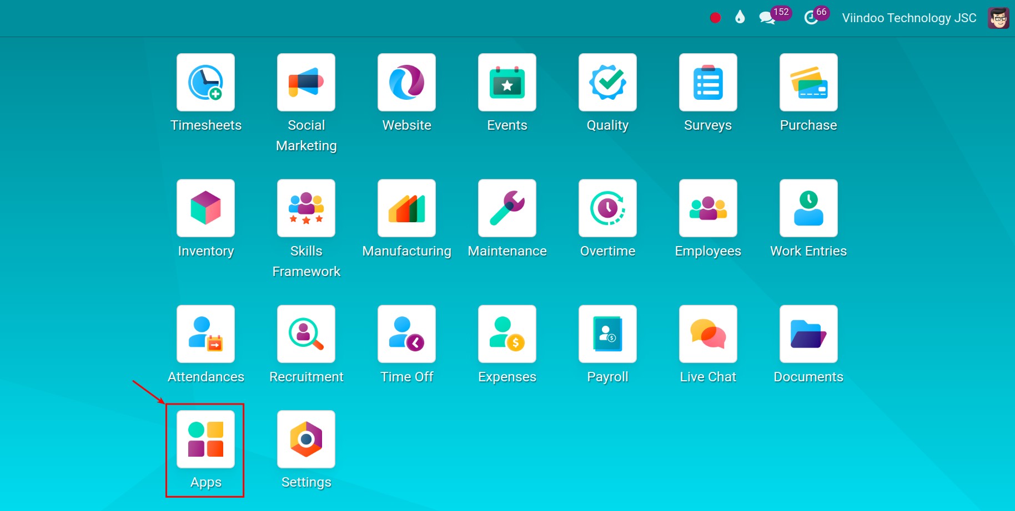The image size is (1015, 511).
Task: Open the Skills Framework app
Action: (306, 208)
